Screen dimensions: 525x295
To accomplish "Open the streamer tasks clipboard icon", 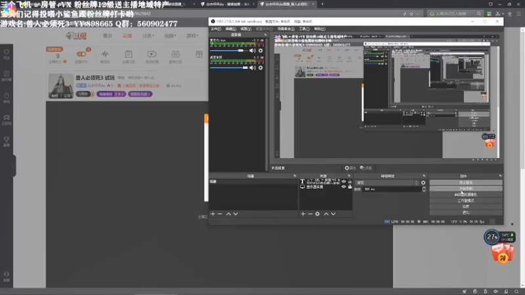I will tap(128, 54).
